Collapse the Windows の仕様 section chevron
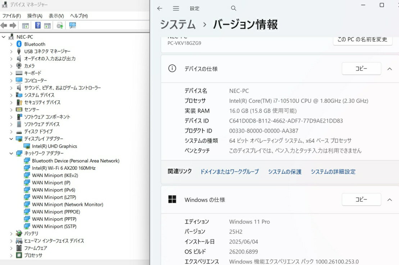The image size is (399, 265). pos(390,200)
